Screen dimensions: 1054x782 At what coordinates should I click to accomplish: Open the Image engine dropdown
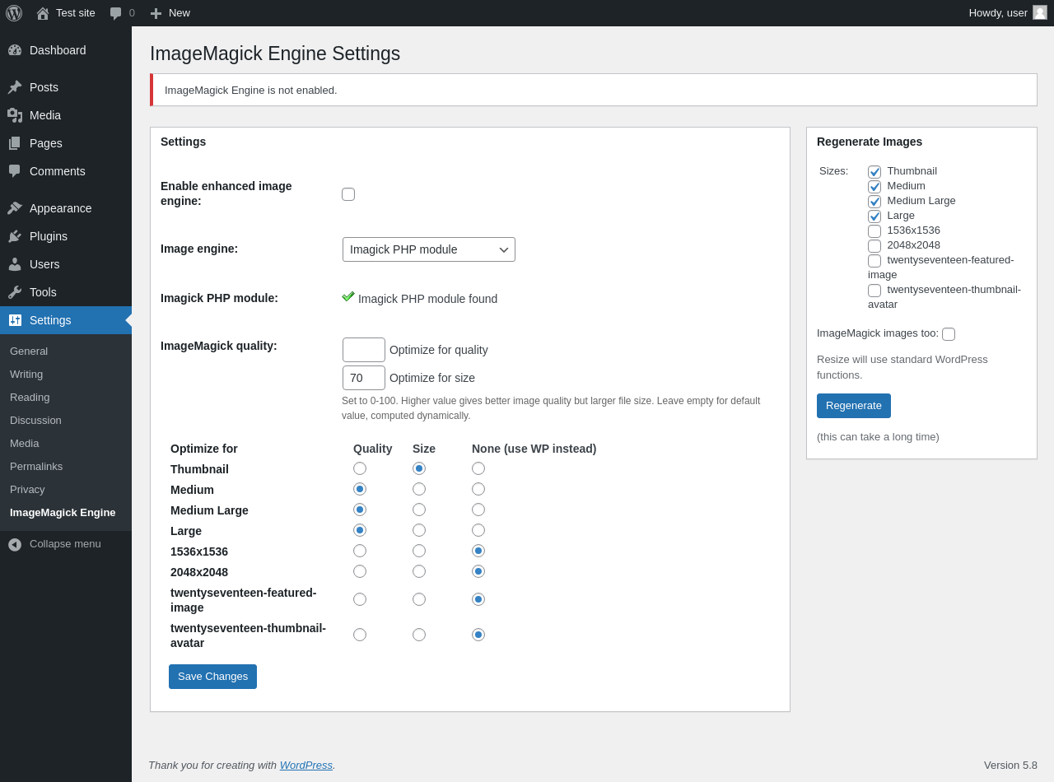[429, 249]
